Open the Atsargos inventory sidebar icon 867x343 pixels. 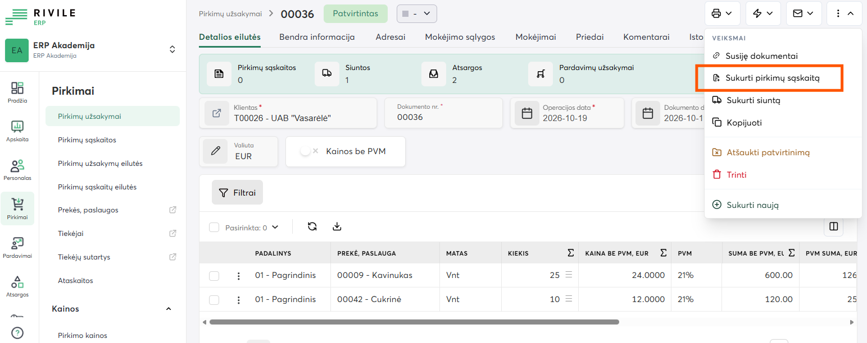click(17, 286)
